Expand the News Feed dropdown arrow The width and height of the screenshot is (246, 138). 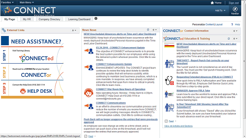tap(95, 136)
